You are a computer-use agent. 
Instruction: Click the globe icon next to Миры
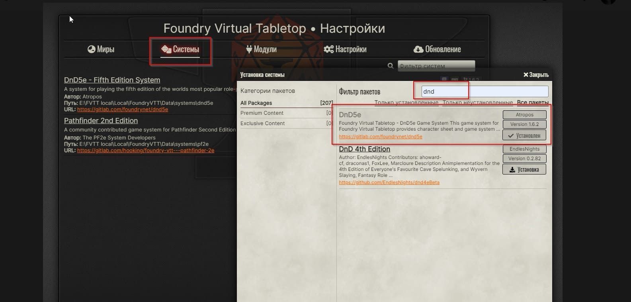point(92,49)
